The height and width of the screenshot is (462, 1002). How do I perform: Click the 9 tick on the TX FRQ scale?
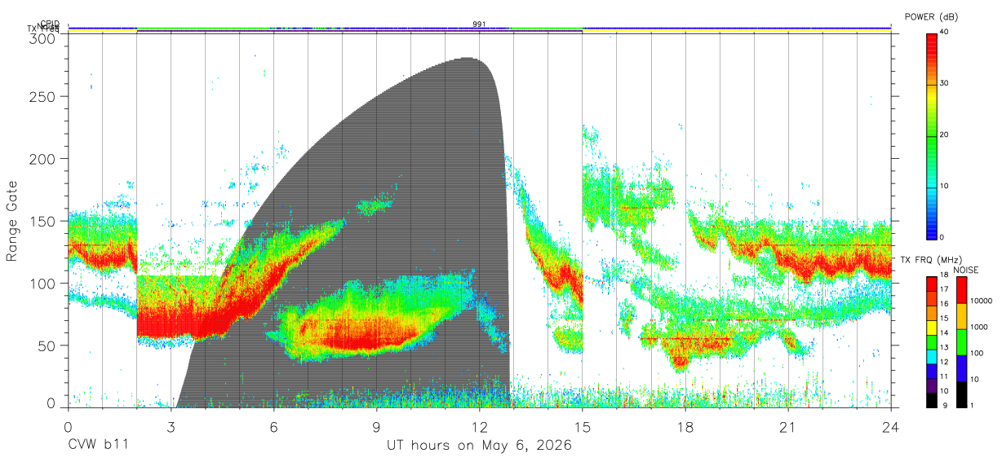[x=943, y=405]
